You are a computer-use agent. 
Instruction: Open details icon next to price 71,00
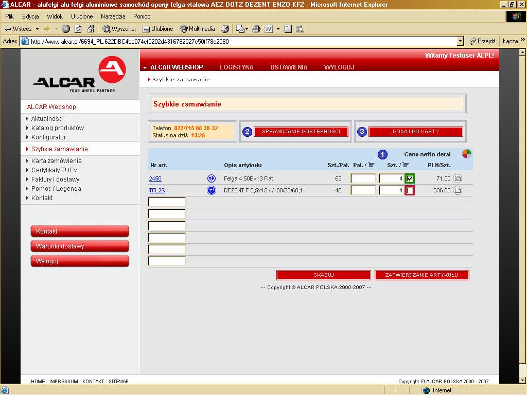458,178
